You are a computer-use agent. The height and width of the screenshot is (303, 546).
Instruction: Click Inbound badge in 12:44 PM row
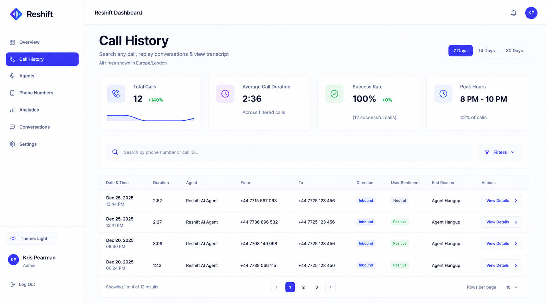(366, 200)
